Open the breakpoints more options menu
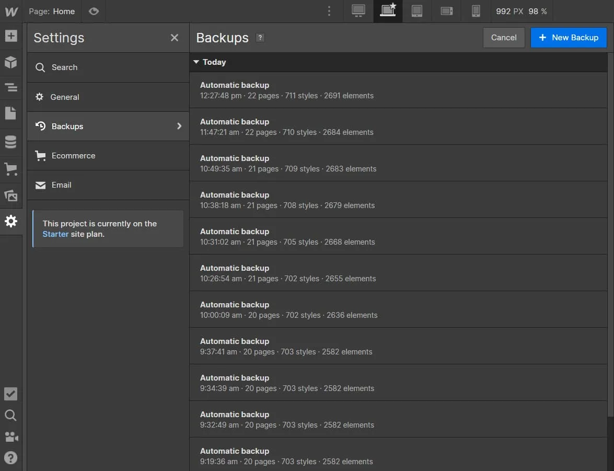The width and height of the screenshot is (614, 471). coord(329,11)
